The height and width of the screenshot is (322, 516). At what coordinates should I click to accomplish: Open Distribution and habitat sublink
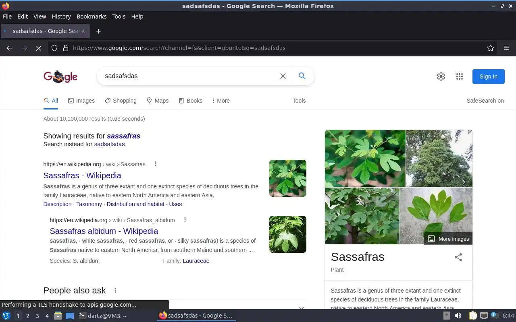(x=135, y=204)
